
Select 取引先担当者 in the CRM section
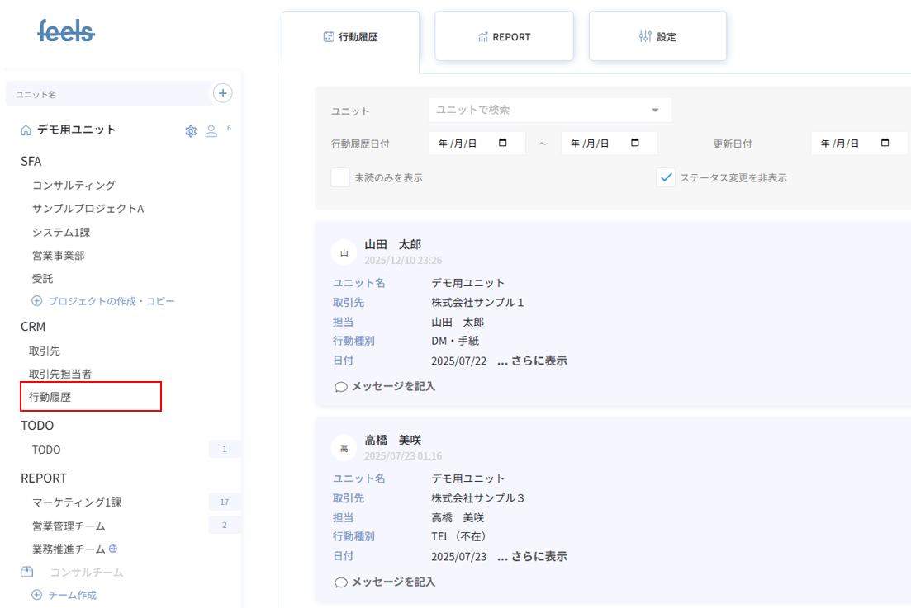pyautogui.click(x=60, y=374)
